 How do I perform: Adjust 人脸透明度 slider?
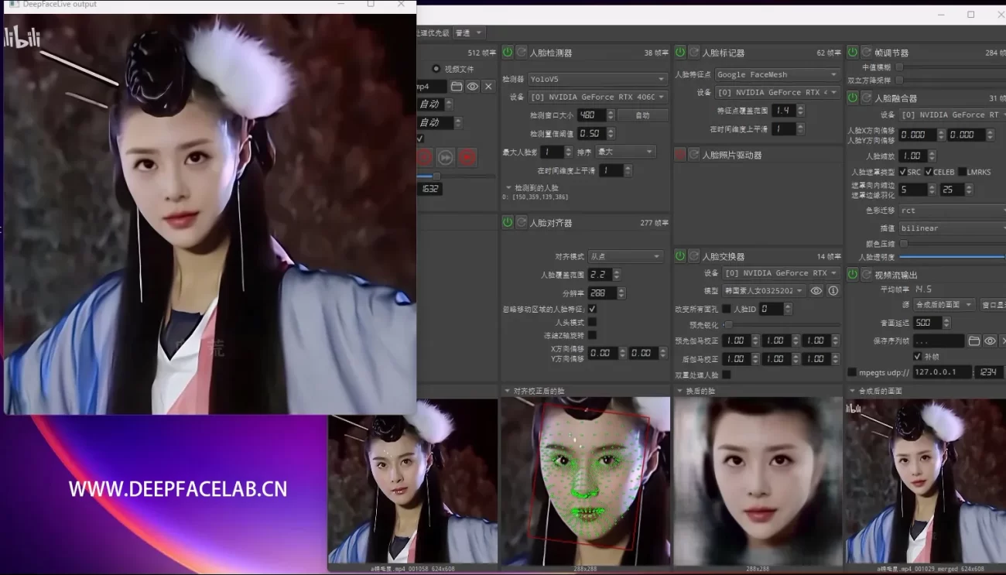pyautogui.click(x=952, y=256)
